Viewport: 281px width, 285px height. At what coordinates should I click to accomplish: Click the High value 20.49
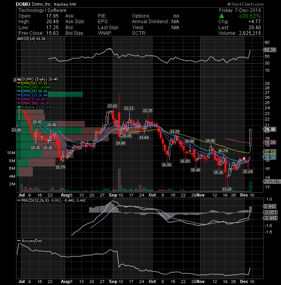pyautogui.click(x=52, y=22)
